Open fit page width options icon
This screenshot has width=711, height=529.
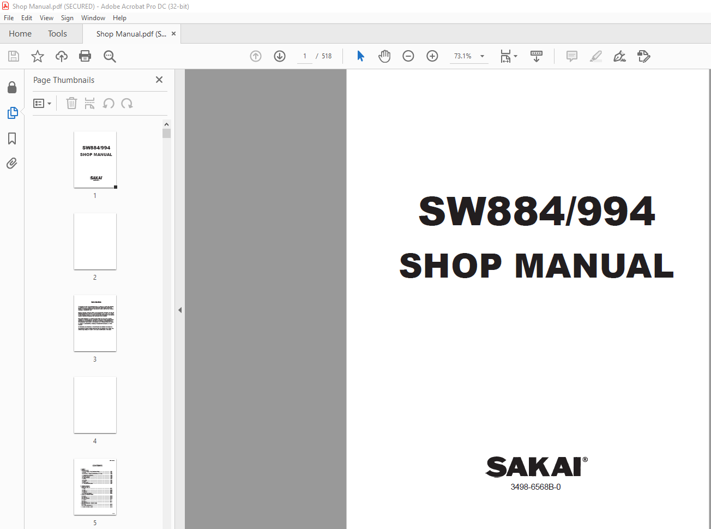pyautogui.click(x=505, y=56)
